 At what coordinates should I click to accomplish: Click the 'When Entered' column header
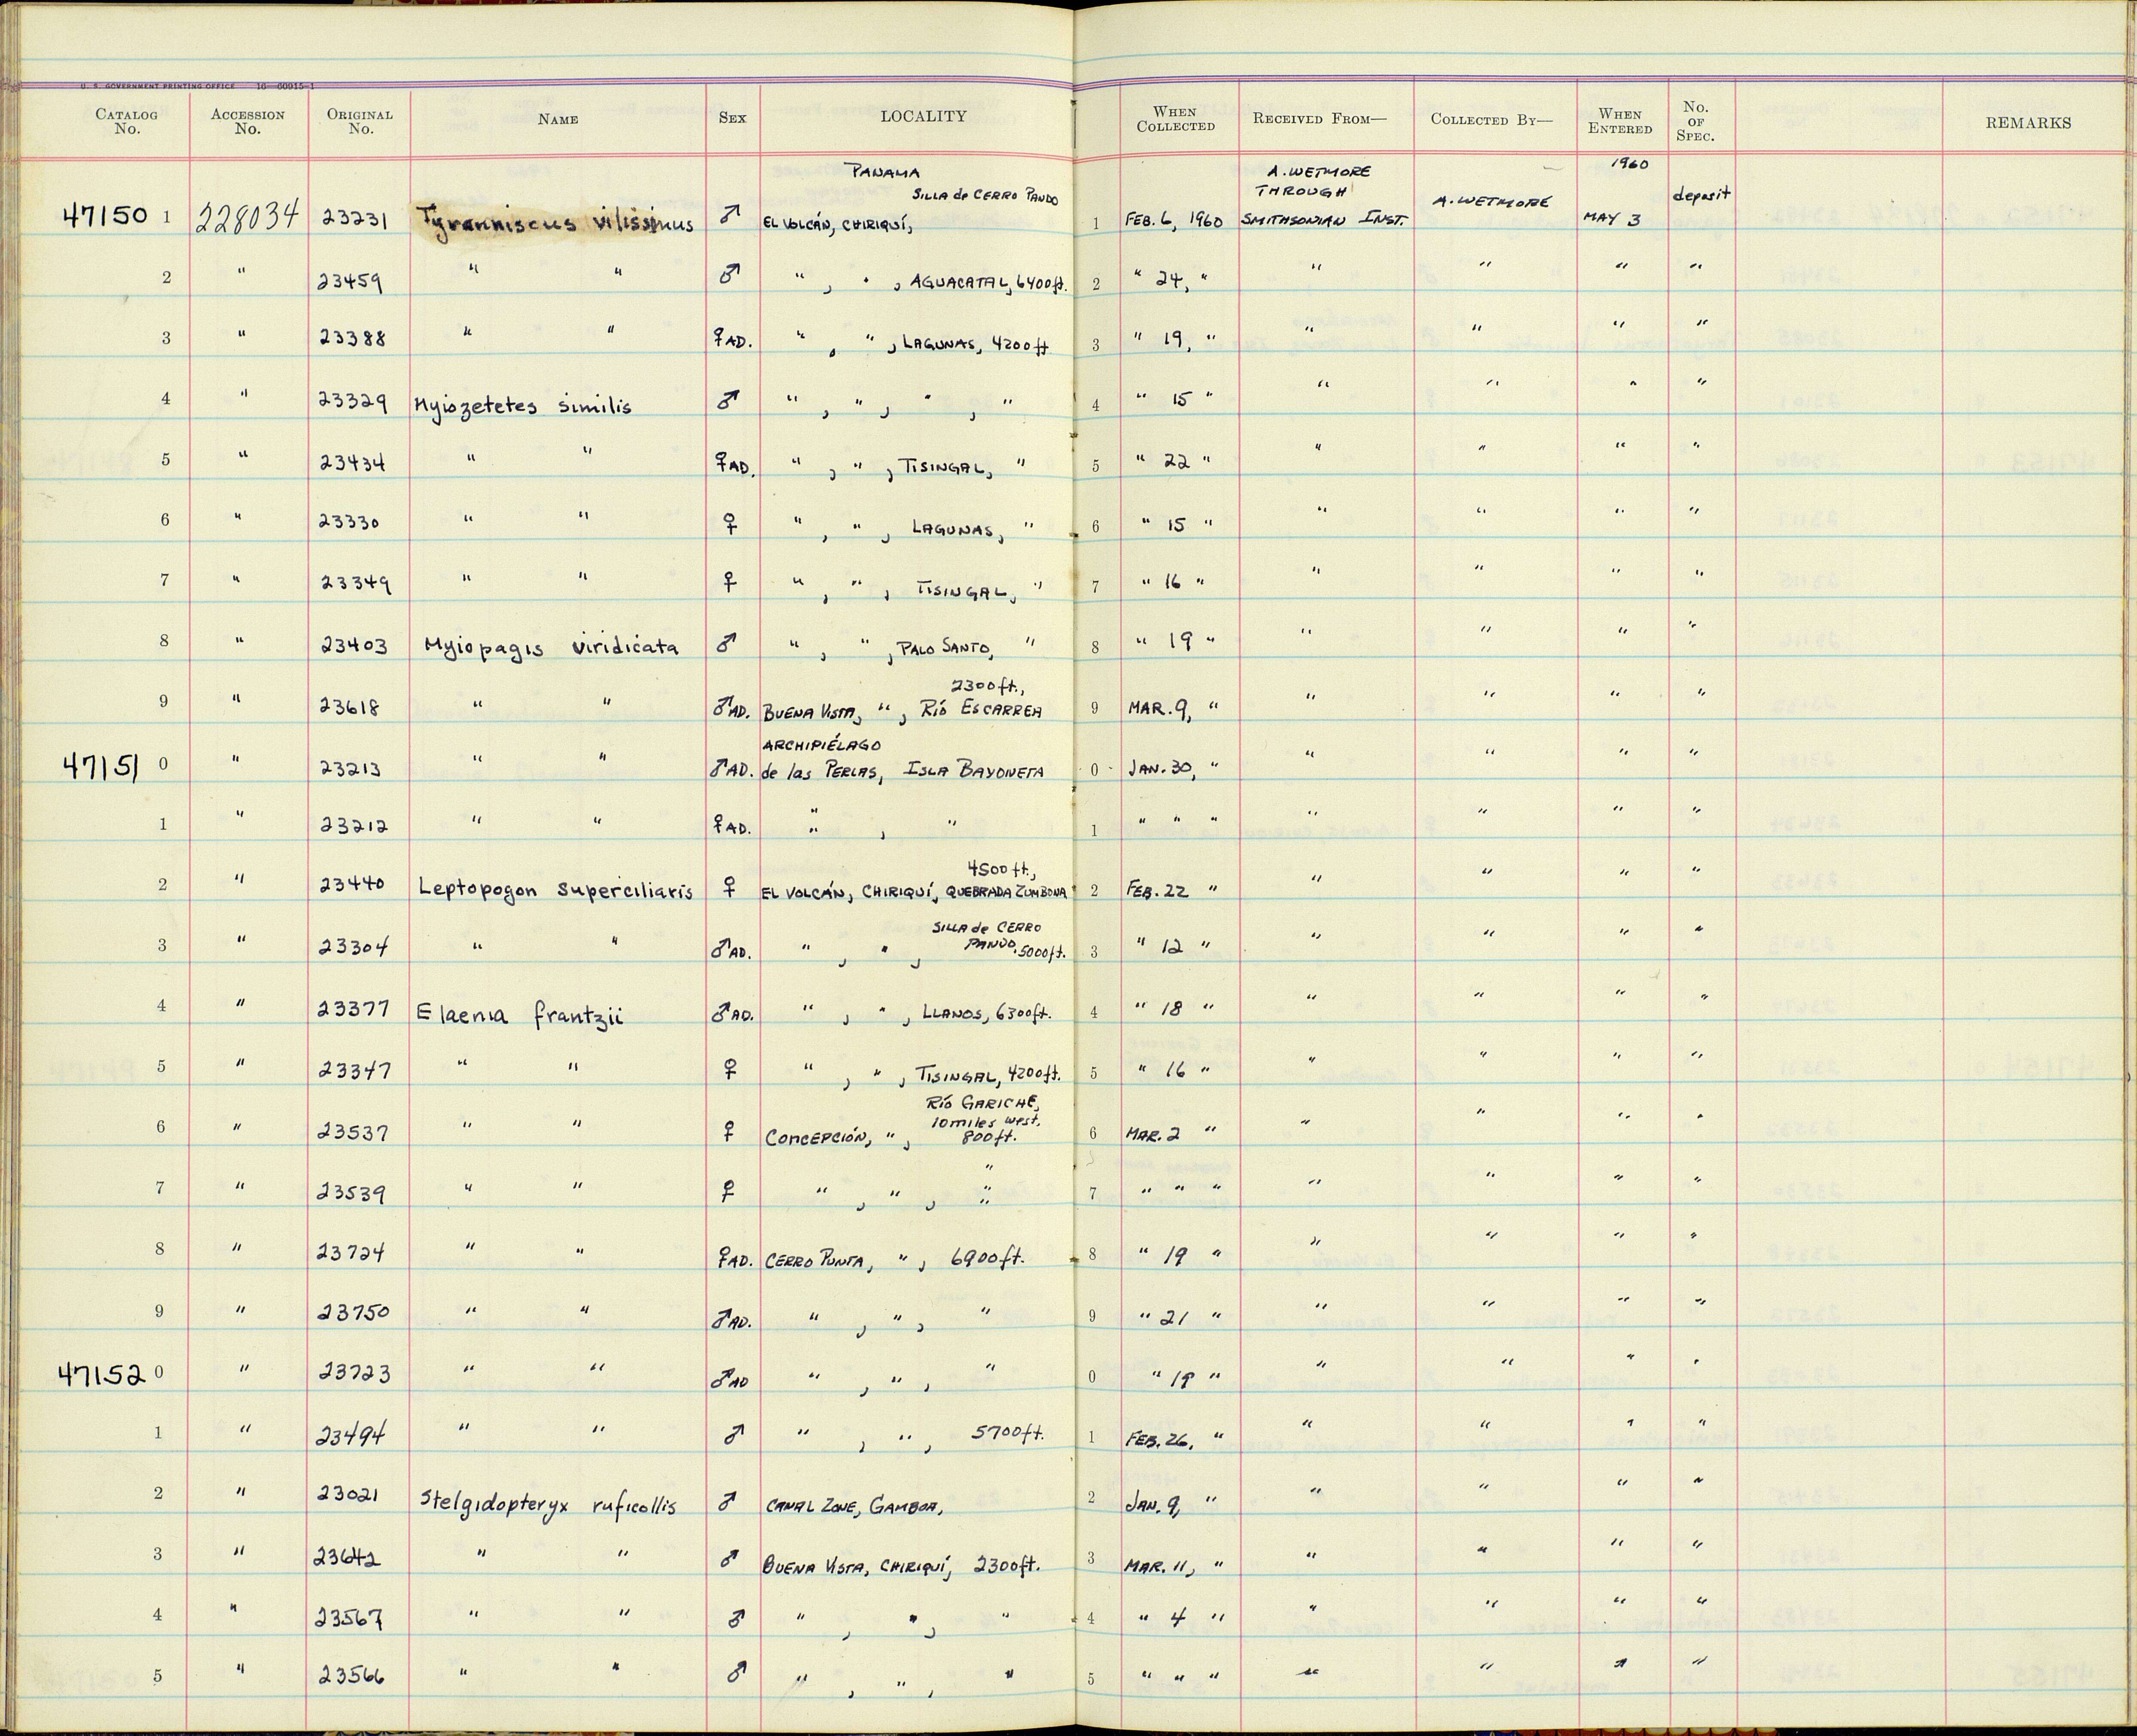[1620, 121]
